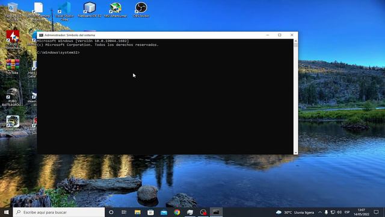Close the Command Prompt window

[292, 35]
